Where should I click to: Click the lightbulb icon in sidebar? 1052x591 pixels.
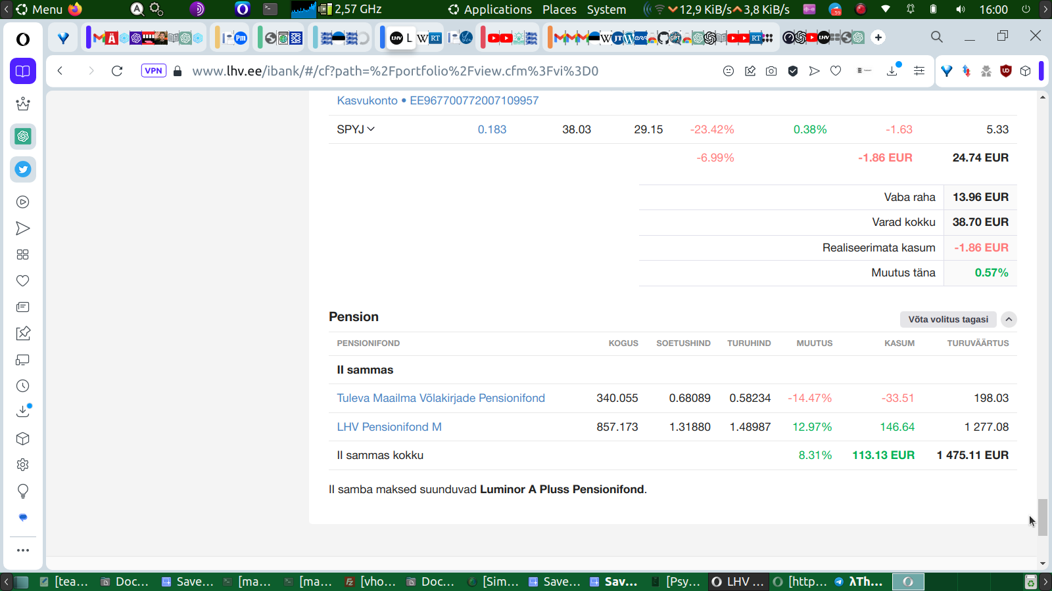tap(23, 491)
